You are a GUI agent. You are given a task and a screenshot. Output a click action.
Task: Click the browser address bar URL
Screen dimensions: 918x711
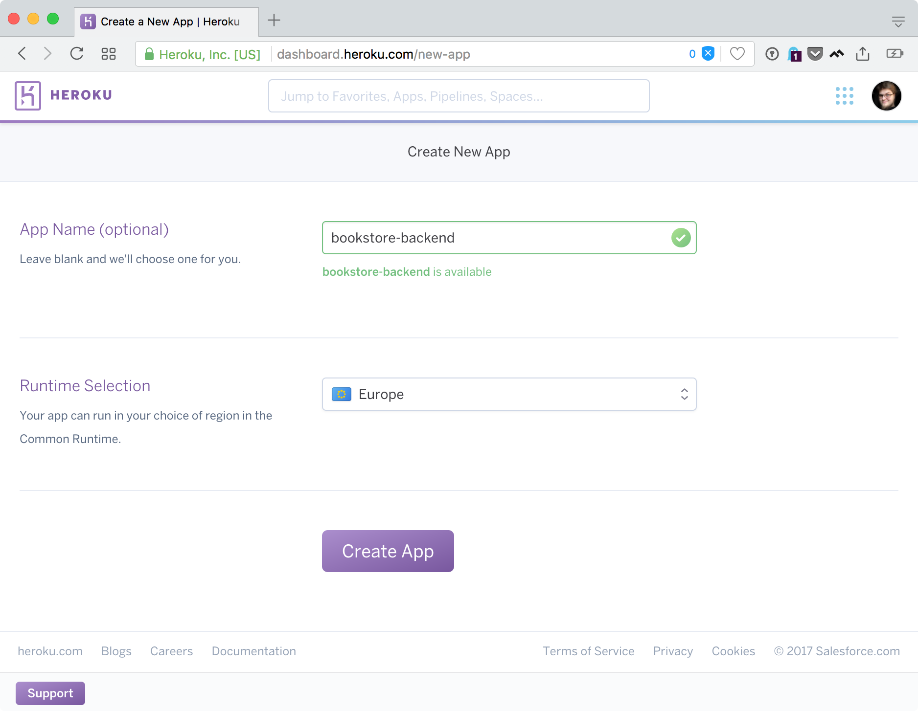pyautogui.click(x=373, y=54)
